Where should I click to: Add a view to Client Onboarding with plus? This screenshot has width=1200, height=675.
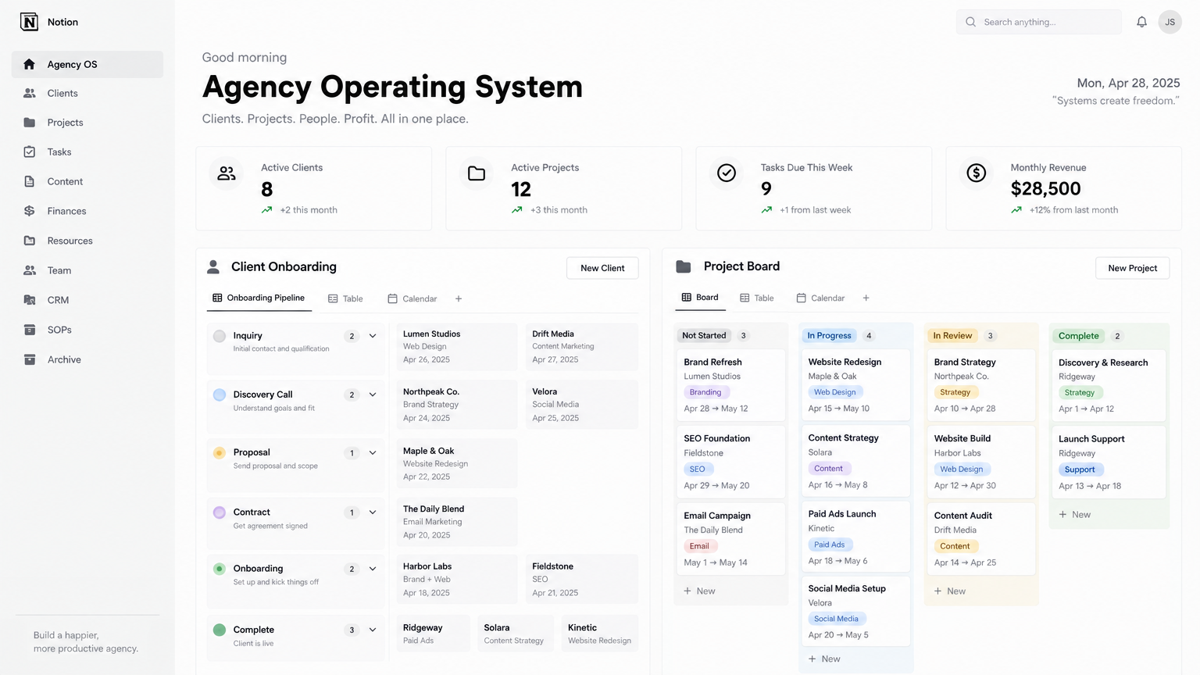tap(459, 298)
